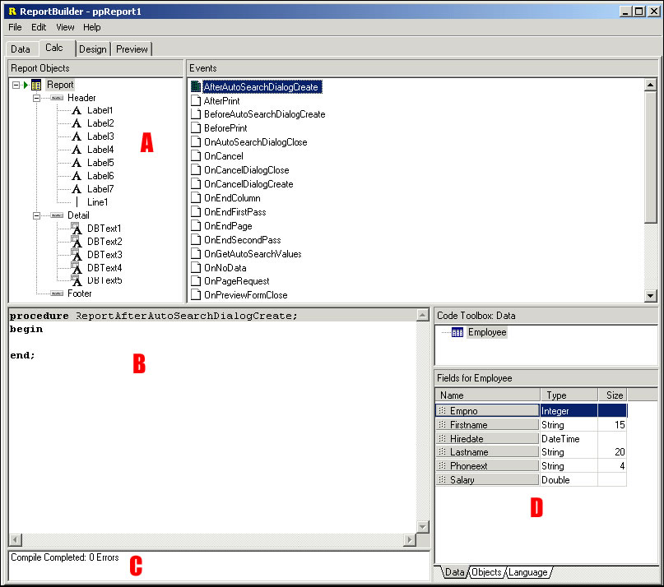Select the Firstname field row
Screen dimensions: 664x587
pyautogui.click(x=531, y=424)
